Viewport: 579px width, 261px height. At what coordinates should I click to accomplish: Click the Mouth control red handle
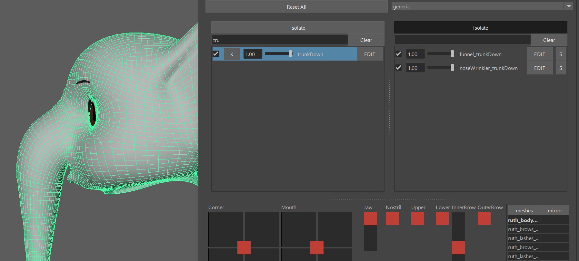(x=317, y=247)
